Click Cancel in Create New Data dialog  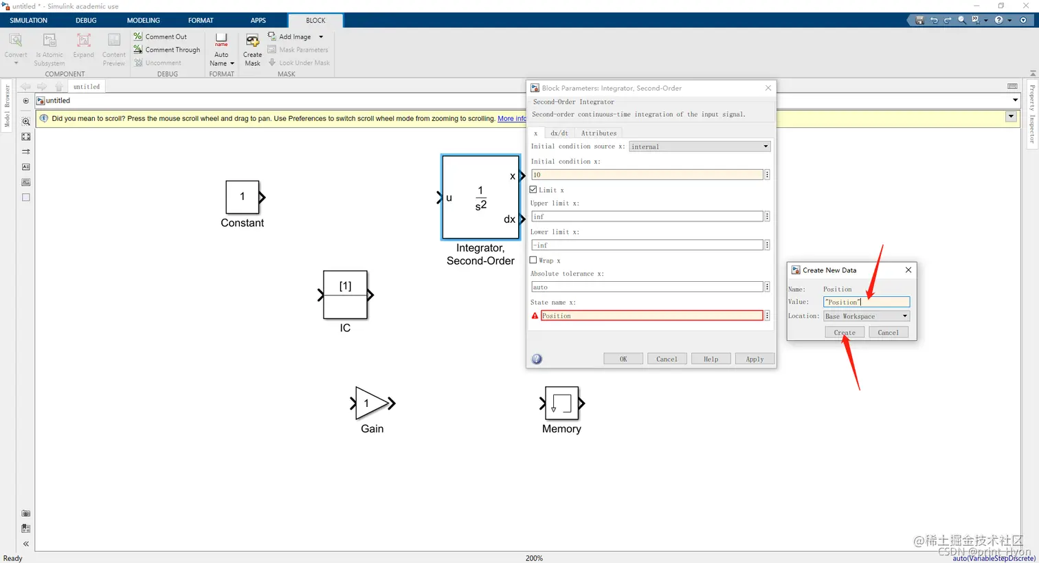[888, 332]
